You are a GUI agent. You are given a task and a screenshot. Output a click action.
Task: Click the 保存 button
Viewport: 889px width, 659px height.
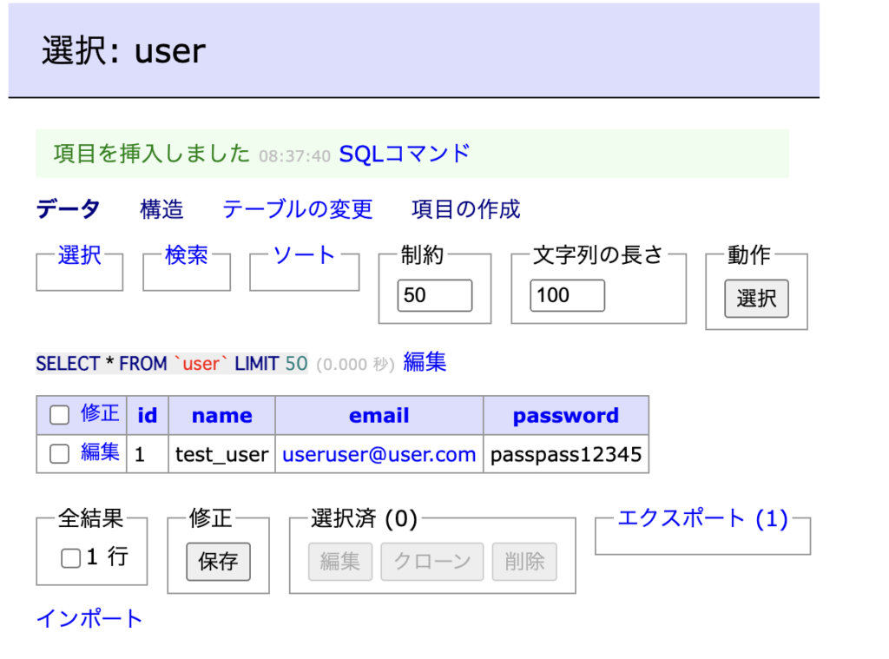[x=218, y=562]
